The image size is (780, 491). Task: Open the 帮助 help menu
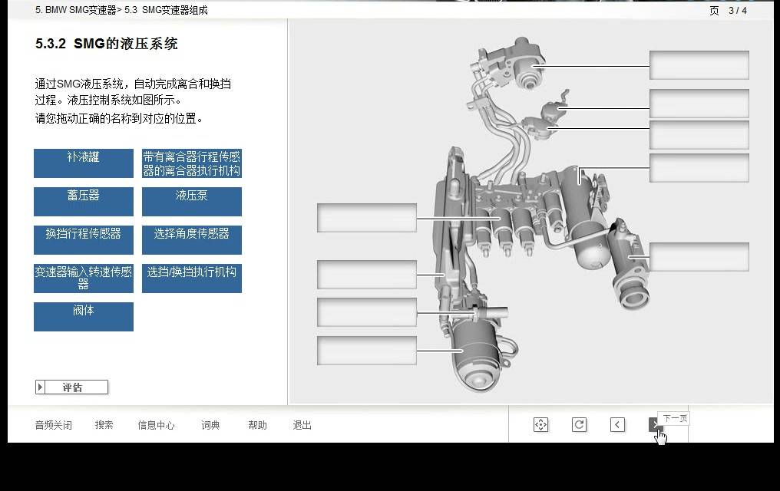point(257,425)
